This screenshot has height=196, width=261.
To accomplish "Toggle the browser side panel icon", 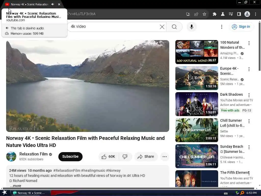I will pos(239,14).
